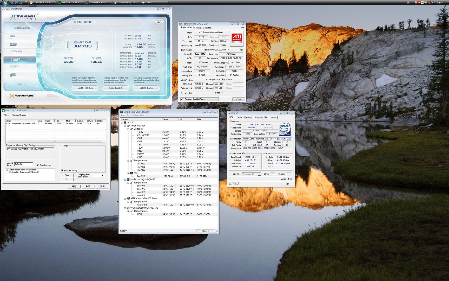Open the SPD tab in CPU-Z

[x=266, y=117]
